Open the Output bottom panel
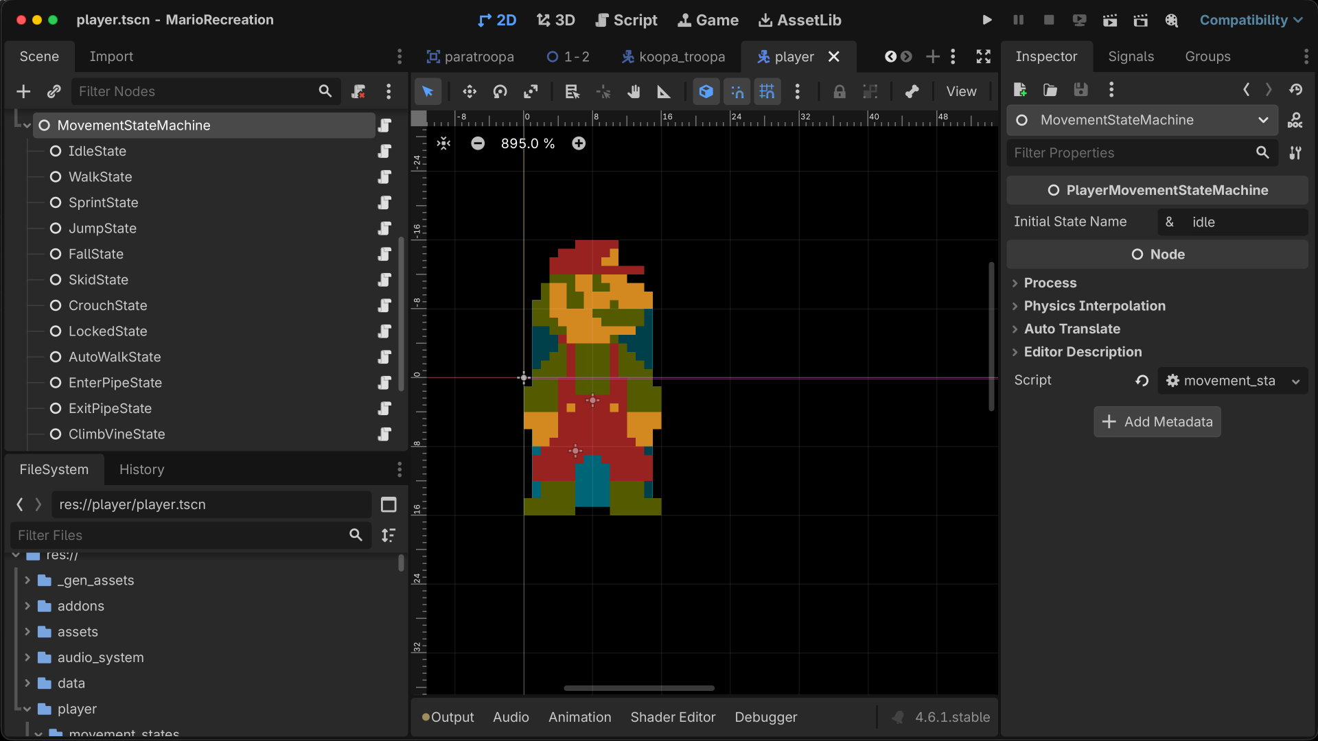The height and width of the screenshot is (741, 1318). 448,717
